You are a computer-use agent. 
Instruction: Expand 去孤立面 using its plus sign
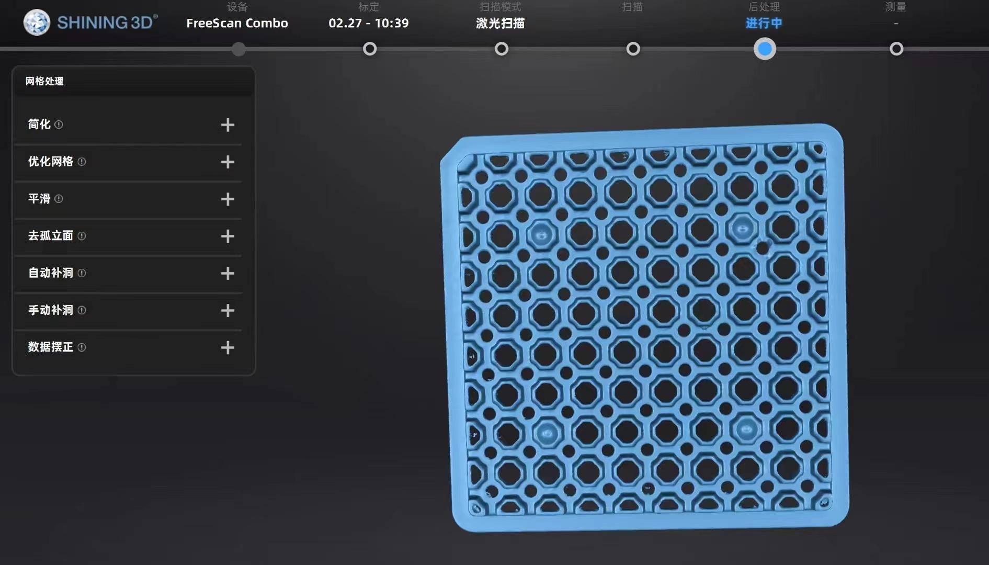(x=228, y=236)
